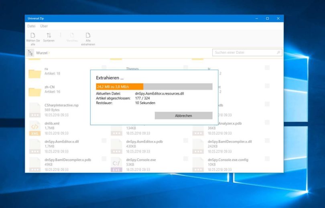Viewport: 325px width, 208px height.
Task: Tick the checkbox for dnSpy.BamlDecompiler.x.dll
Action: point(267,141)
